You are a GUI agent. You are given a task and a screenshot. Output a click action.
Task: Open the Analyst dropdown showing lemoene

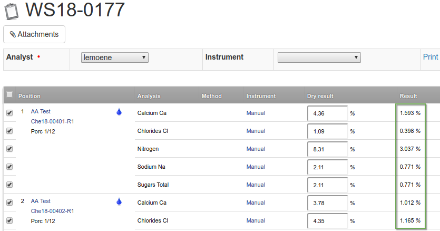point(115,57)
